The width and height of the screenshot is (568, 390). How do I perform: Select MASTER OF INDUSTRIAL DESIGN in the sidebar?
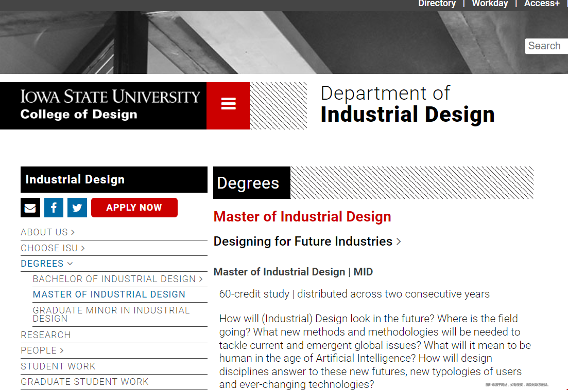click(109, 294)
